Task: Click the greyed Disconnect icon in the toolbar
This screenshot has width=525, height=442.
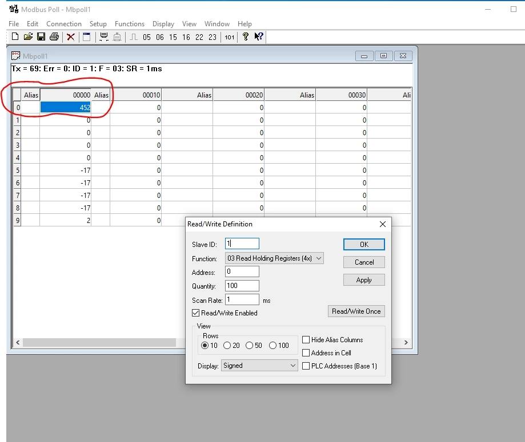Action: pos(117,37)
